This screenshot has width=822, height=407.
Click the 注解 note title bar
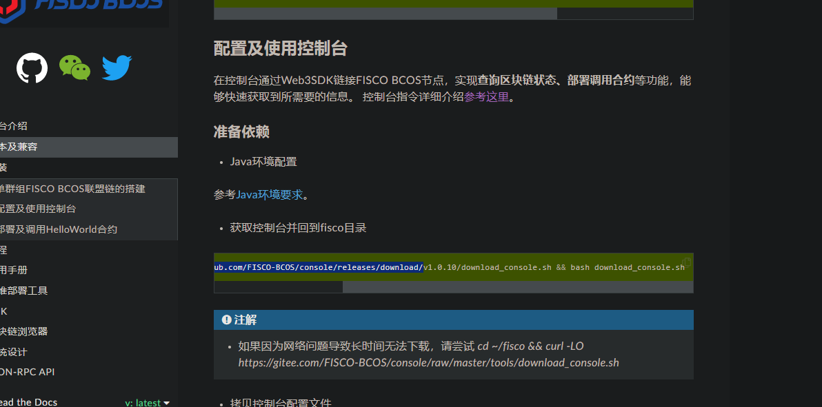(x=454, y=320)
